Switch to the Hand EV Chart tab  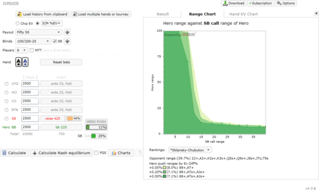243,14
